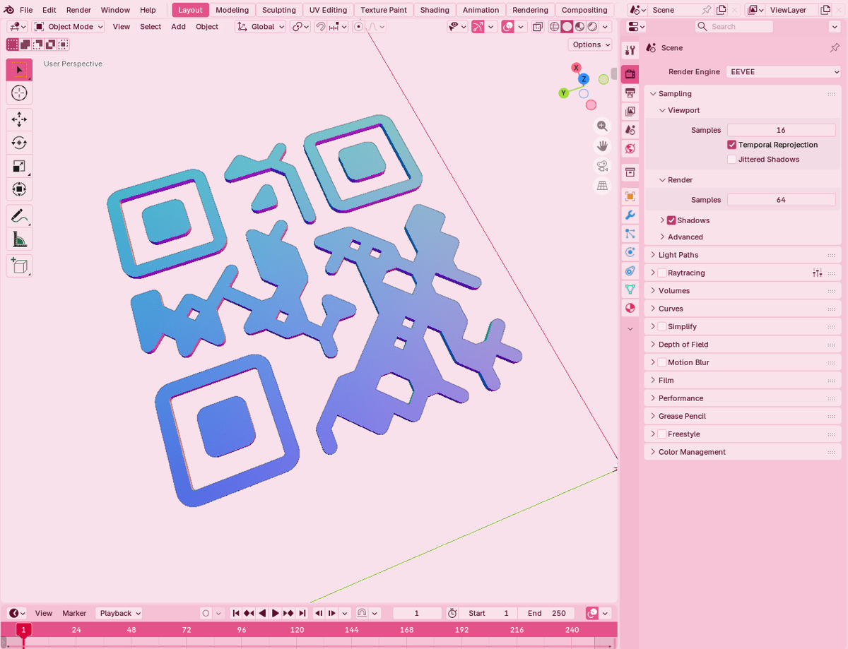Open the viewport Options dropdown
This screenshot has width=848, height=649.
pos(590,44)
